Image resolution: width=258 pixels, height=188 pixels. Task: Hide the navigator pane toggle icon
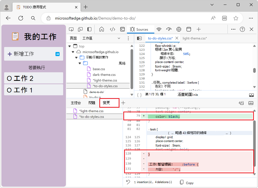[139, 38]
